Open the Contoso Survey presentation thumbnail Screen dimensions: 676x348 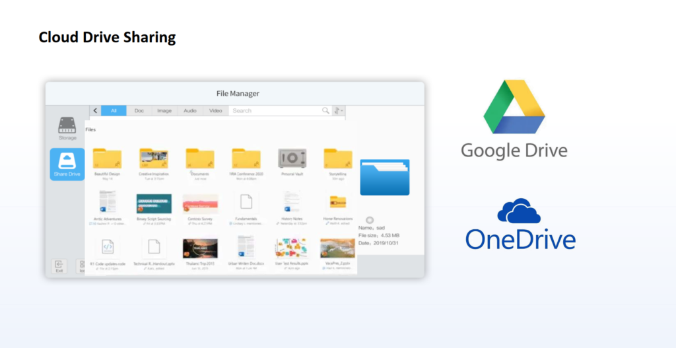pyautogui.click(x=199, y=203)
